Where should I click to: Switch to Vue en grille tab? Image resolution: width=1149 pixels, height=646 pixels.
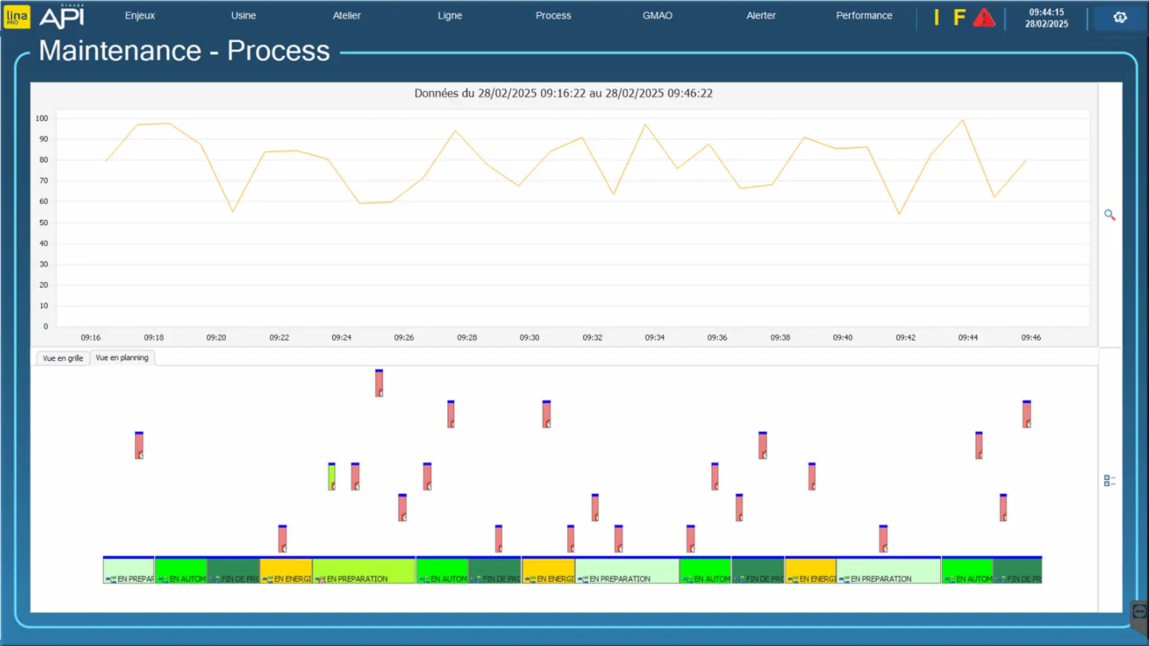point(63,358)
